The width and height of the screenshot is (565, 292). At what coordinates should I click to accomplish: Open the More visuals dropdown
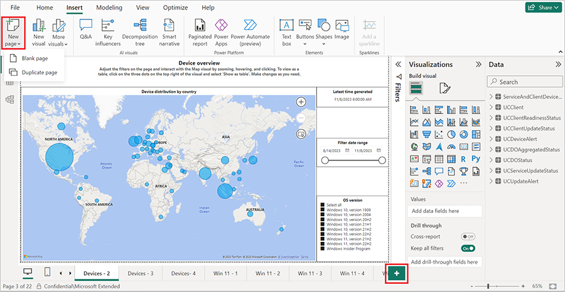(x=58, y=31)
